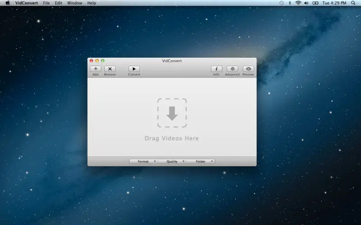Screen dimensions: 361x225
Task: Click the volume speaker icon
Action: pos(306,3)
